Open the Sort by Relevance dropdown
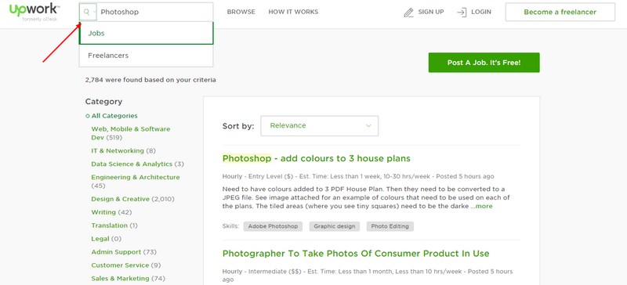 pyautogui.click(x=320, y=126)
